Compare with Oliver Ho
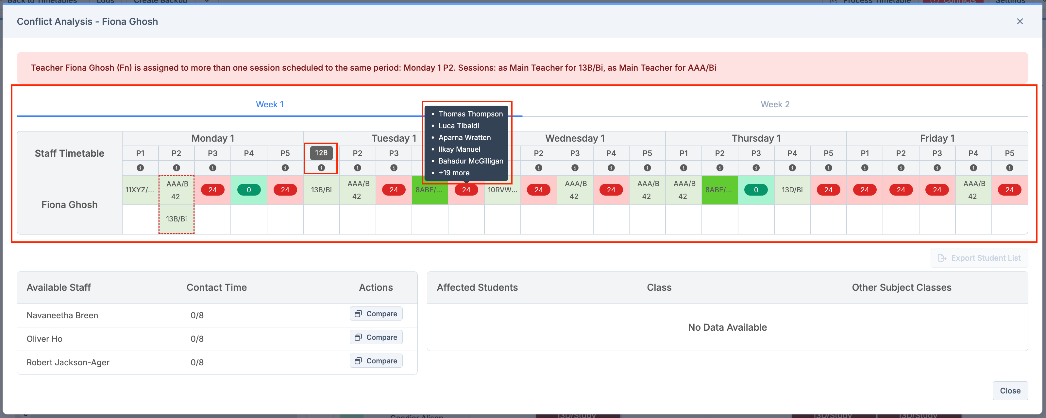 coord(376,337)
